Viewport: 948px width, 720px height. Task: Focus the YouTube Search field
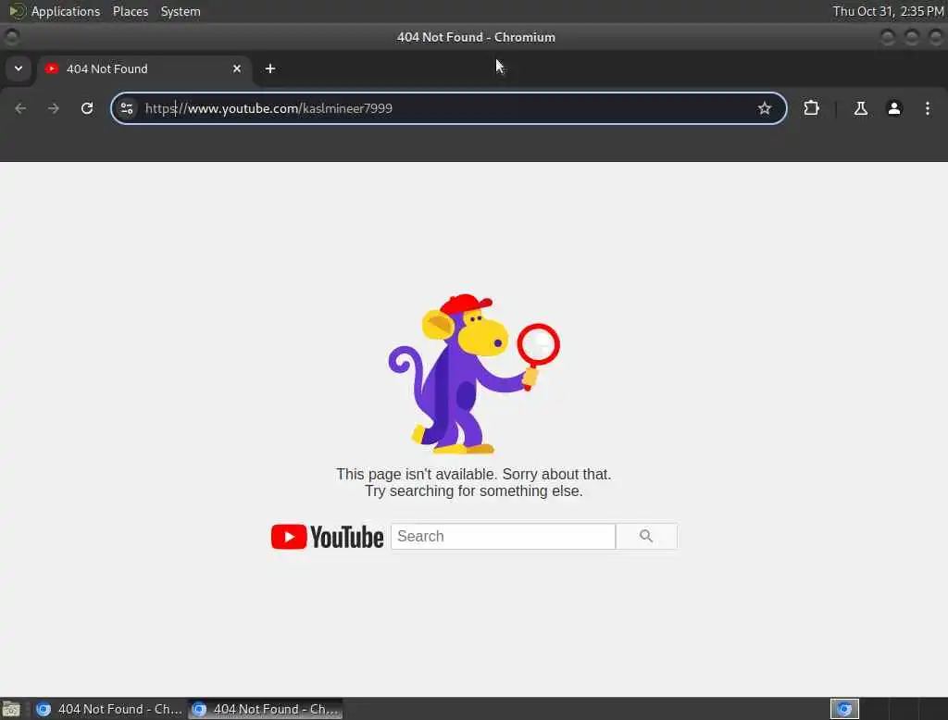coord(503,537)
